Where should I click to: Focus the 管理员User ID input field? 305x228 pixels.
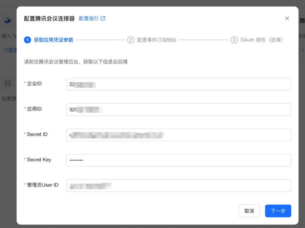(x=179, y=186)
